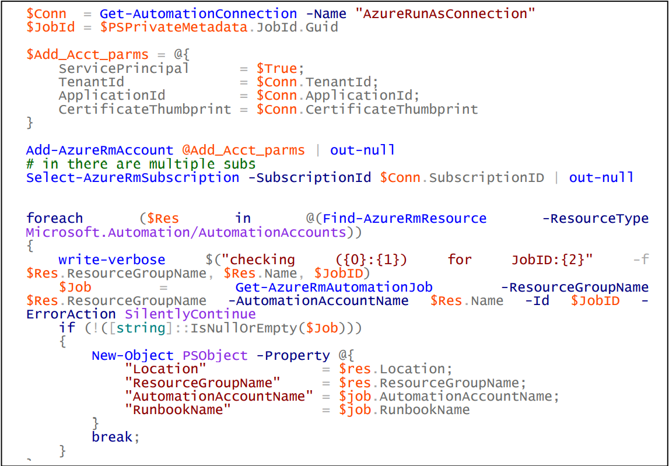Click the "RunbookName" property string
This screenshot has width=669, height=466.
pyautogui.click(x=177, y=409)
